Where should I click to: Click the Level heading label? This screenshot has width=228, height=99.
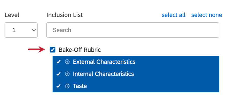coord(12,15)
